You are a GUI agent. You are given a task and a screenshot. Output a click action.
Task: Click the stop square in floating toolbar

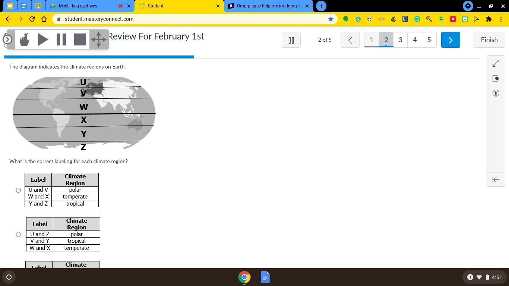click(80, 39)
